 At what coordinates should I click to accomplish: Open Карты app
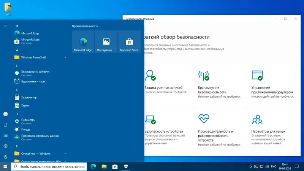click(x=40, y=105)
